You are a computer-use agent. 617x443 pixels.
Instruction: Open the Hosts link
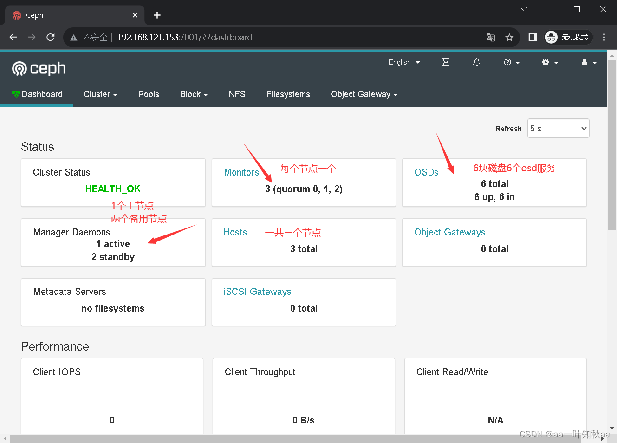[235, 232]
